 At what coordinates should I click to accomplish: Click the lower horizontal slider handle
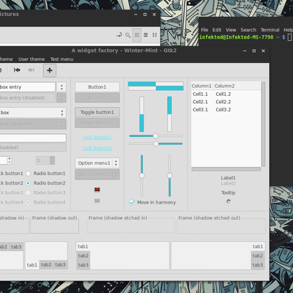point(156,144)
